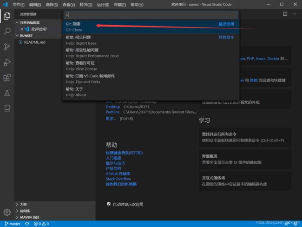Open the 终端(T) menu
The height and width of the screenshot is (227, 302).
tap(120, 5)
